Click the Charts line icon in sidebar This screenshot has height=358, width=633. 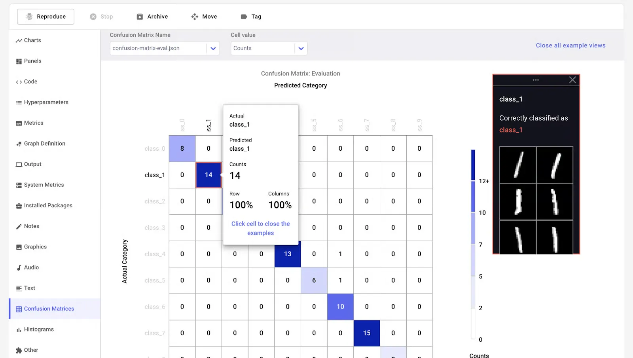tap(19, 41)
